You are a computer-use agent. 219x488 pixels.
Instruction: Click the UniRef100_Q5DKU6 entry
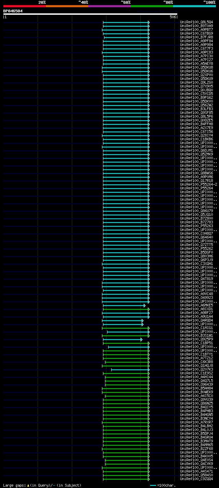point(196,71)
